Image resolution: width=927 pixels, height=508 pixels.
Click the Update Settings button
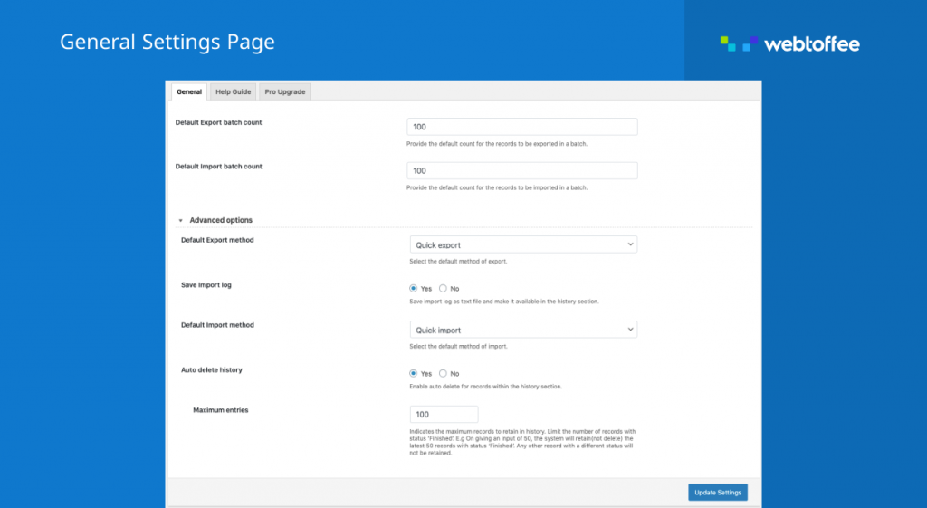pos(717,493)
